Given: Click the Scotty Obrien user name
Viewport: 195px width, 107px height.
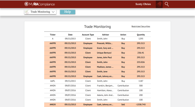Looking at the screenshot, I should pyautogui.click(x=143, y=4).
